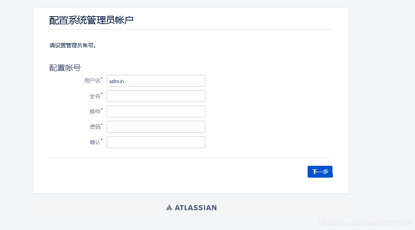Click the 邮件 field label
The height and width of the screenshot is (230, 415).
click(x=95, y=111)
